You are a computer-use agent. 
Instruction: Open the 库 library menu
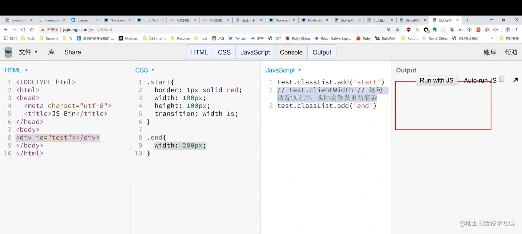click(x=51, y=52)
